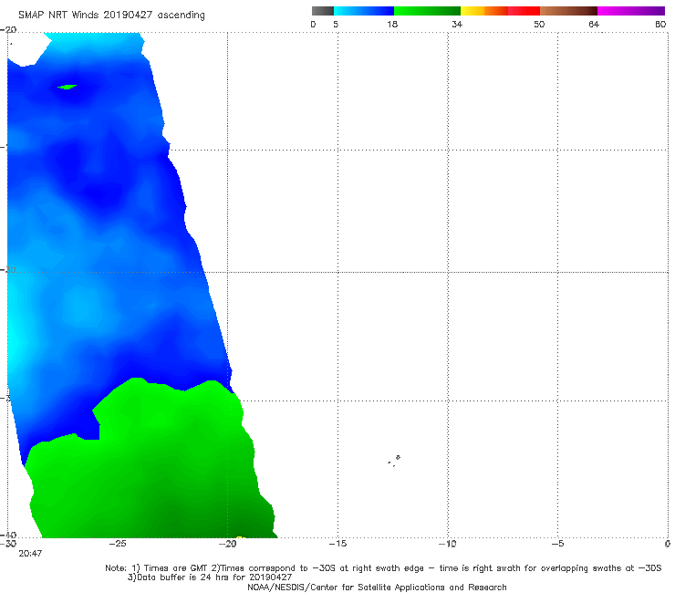Image resolution: width=675 pixels, height=593 pixels.
Task: Click the gray 0-5 segment of the color bar
Action: click(322, 11)
